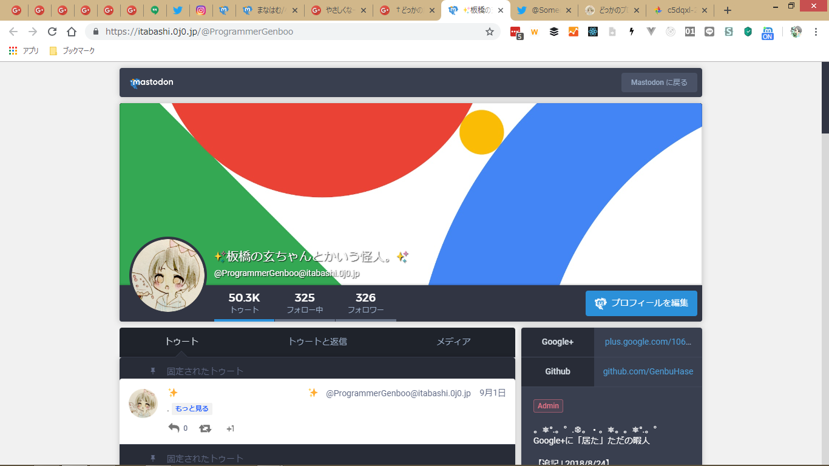The image size is (829, 466).
Task: Click the プロフィールを編集 button
Action: click(641, 303)
